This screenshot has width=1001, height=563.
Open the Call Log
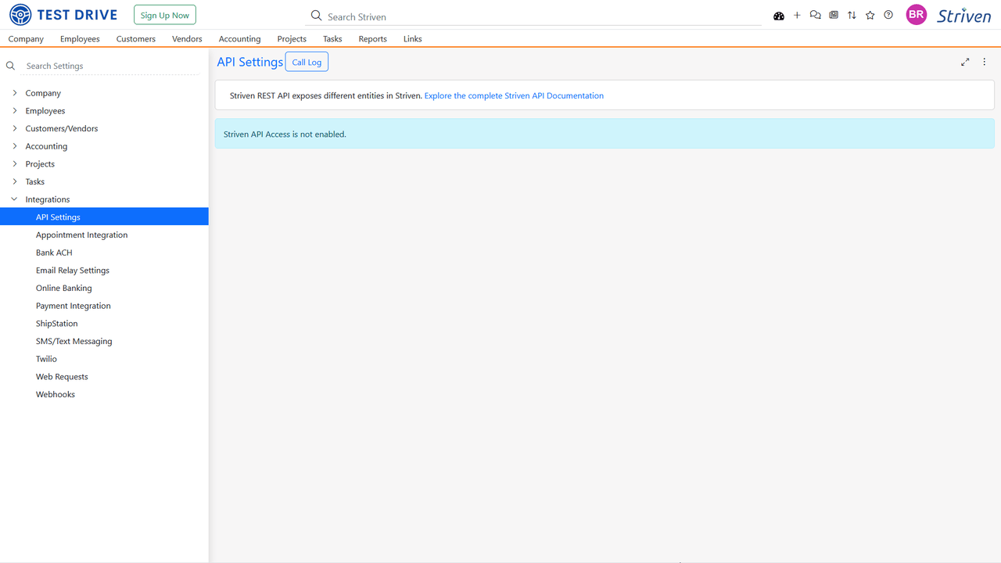[306, 61]
